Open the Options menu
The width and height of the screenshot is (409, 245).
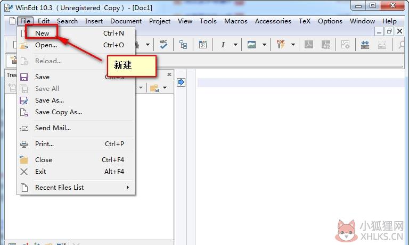(330, 21)
